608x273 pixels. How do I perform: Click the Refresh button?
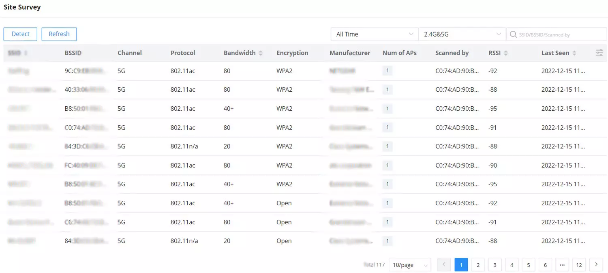(59, 34)
